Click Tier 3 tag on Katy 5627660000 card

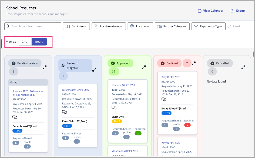166,113
